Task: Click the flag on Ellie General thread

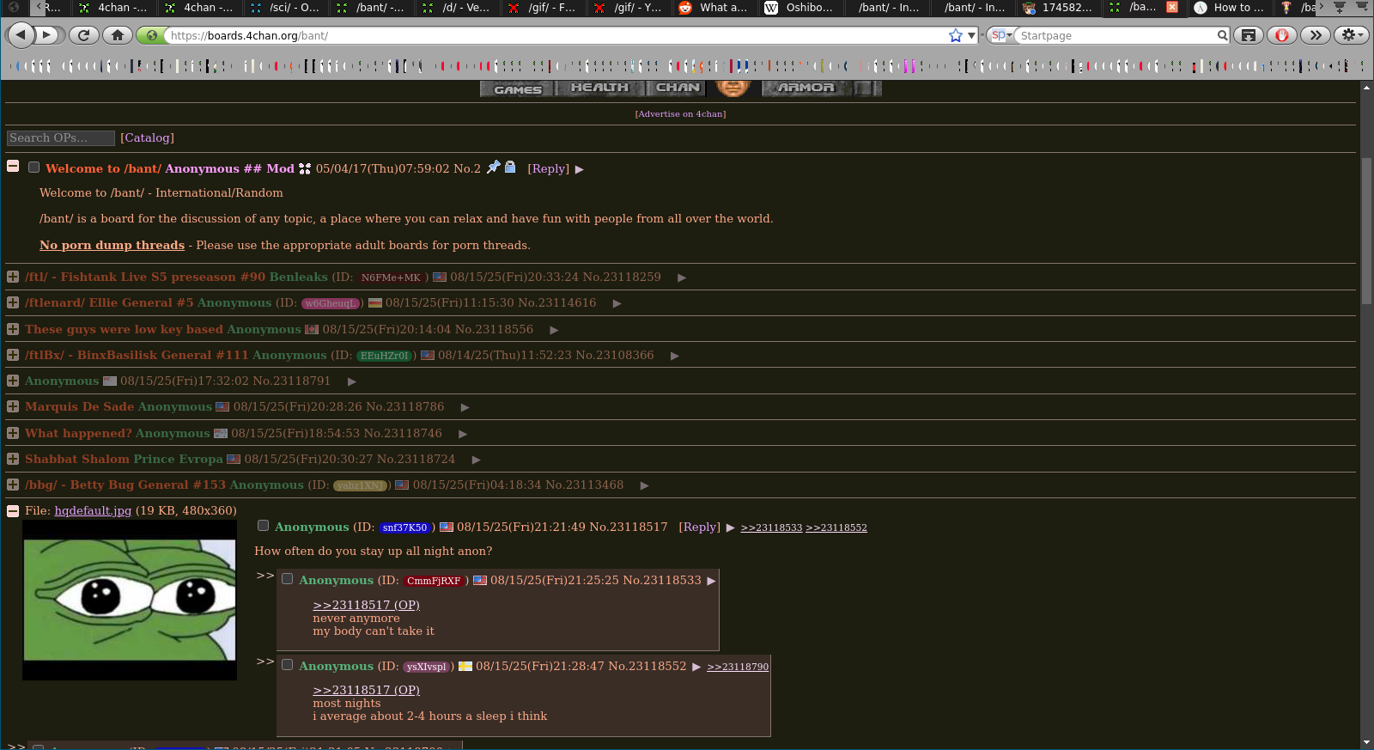Action: (375, 303)
